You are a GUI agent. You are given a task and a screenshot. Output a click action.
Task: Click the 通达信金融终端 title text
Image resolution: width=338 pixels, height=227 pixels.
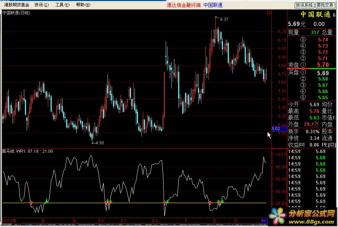click(x=184, y=5)
